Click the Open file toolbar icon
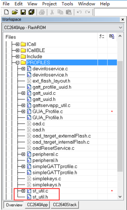The image size is (127, 210). [x=15, y=12]
